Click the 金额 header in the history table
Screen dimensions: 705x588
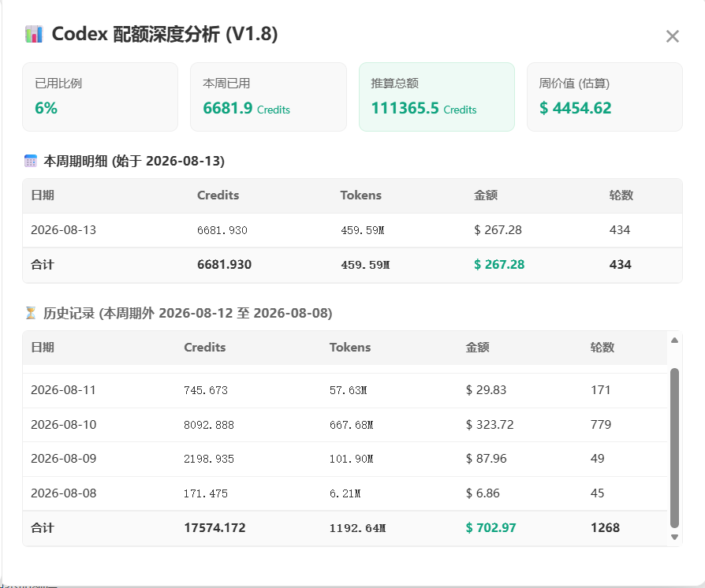(477, 347)
